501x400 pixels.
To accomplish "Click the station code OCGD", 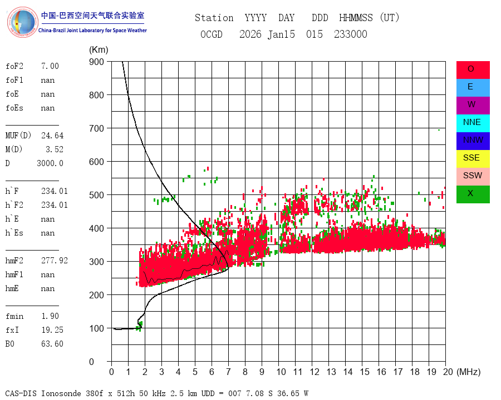I will pyautogui.click(x=211, y=34).
